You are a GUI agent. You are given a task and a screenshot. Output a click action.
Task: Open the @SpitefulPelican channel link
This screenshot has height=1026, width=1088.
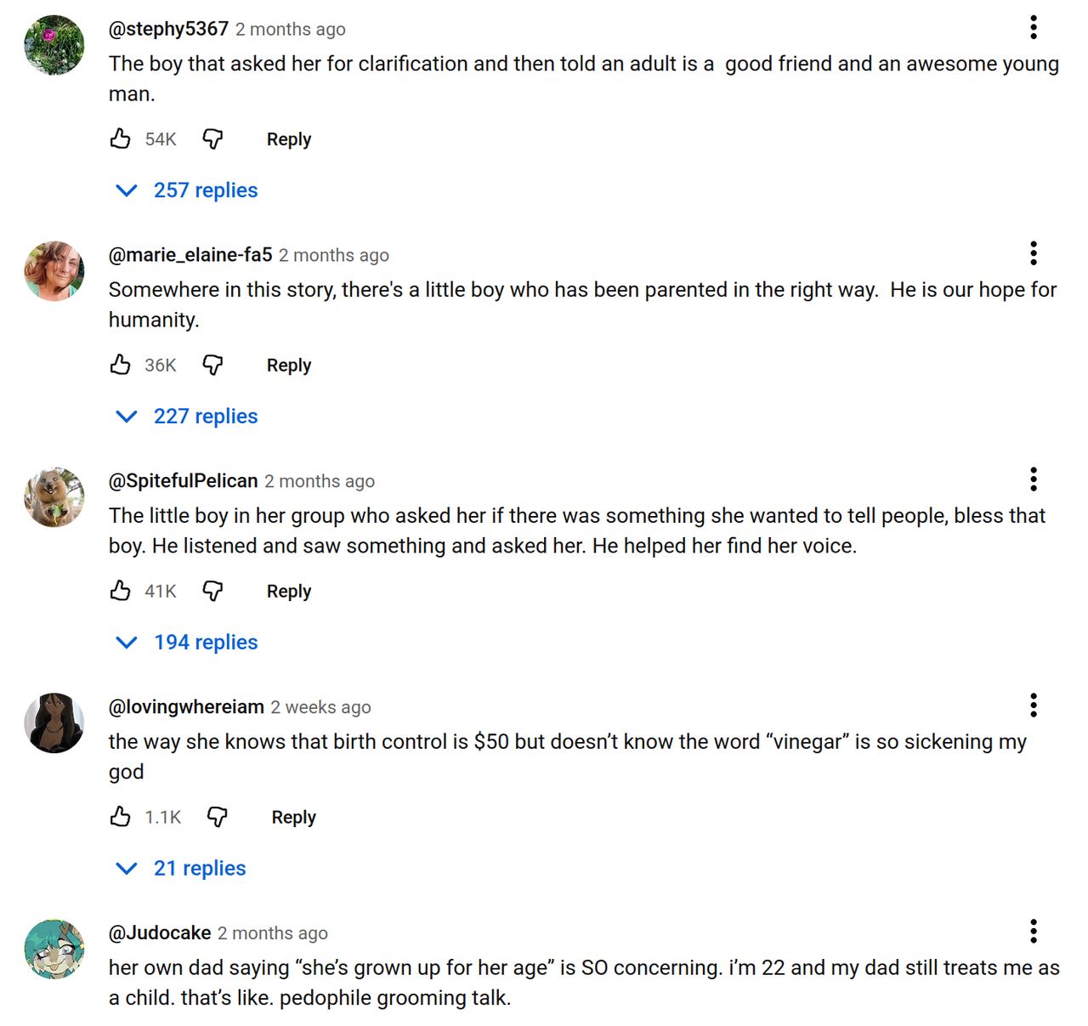click(183, 481)
